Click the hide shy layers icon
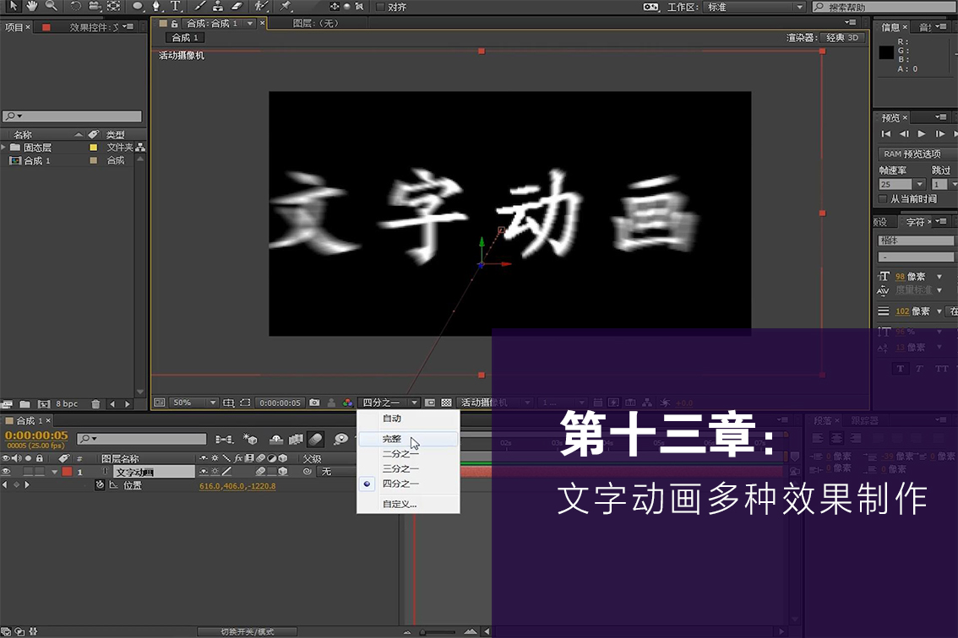958x638 pixels. click(276, 439)
